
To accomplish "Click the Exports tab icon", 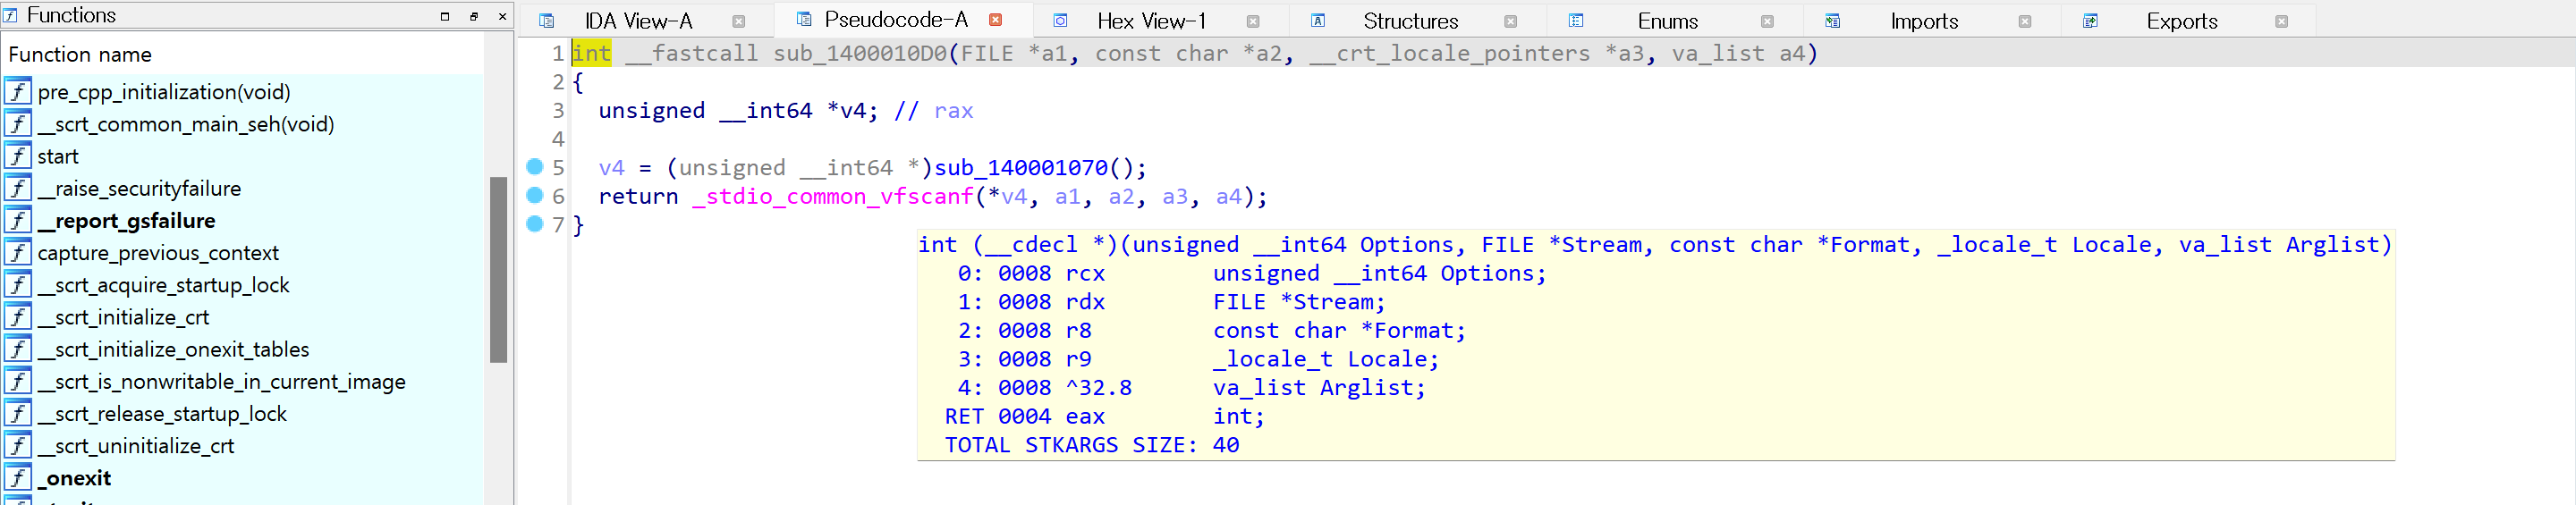I will tap(2090, 21).
